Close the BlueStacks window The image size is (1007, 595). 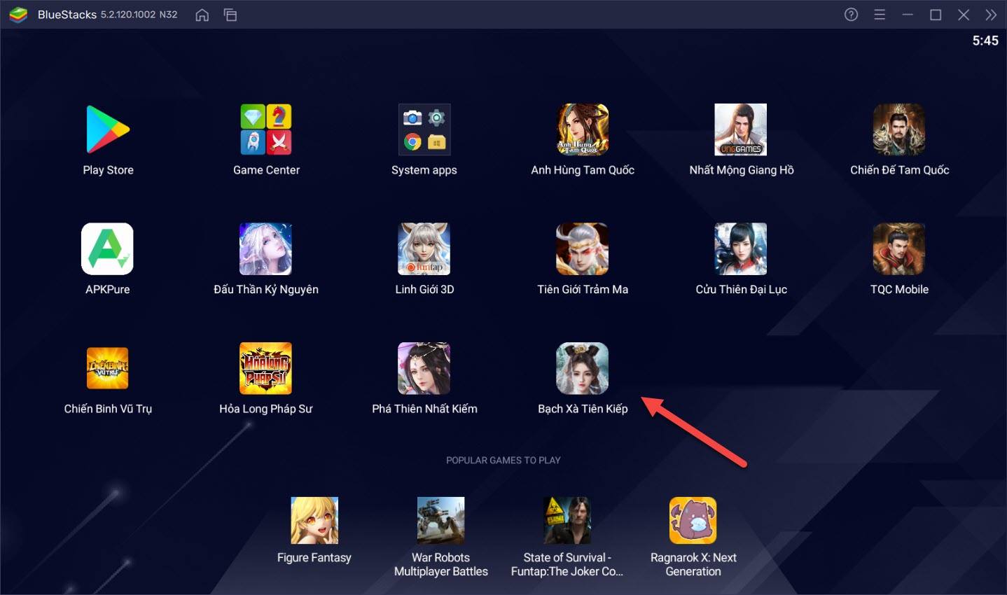[964, 15]
